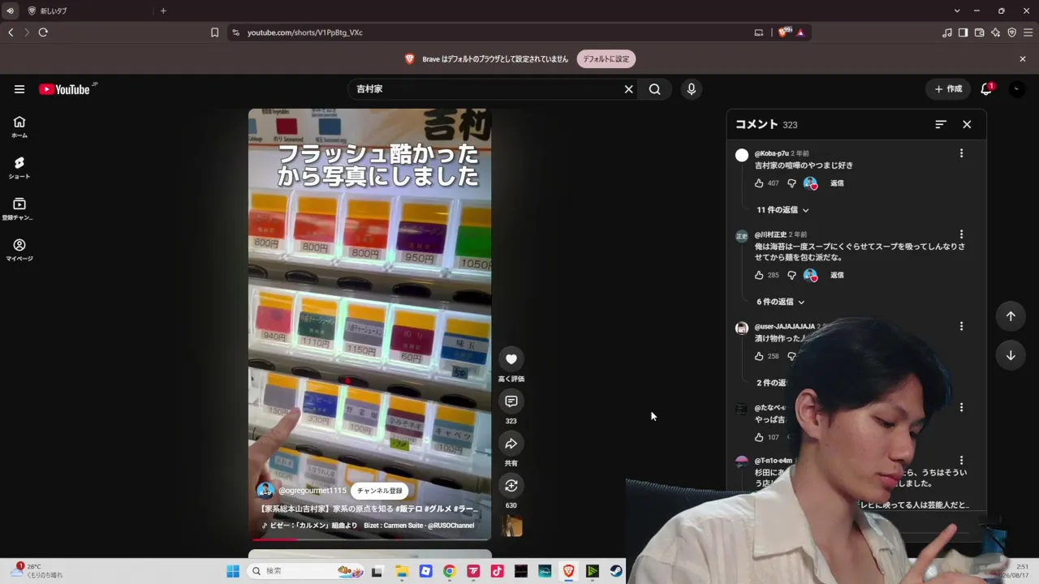This screenshot has height=584, width=1039.
Task: Run the YouTube search with magnifier button
Action: click(655, 89)
